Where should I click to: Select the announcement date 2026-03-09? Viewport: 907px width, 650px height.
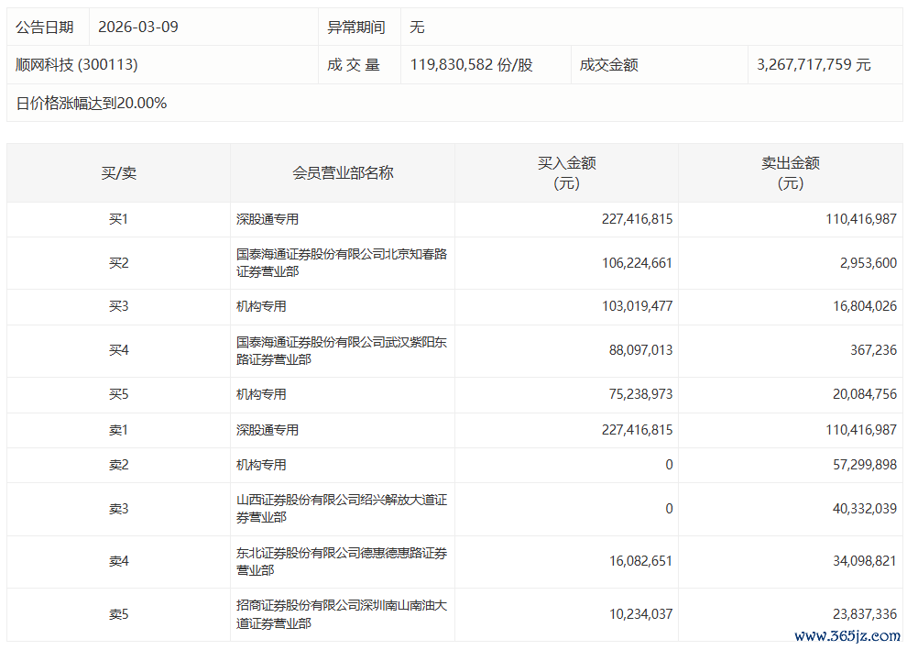138,28
